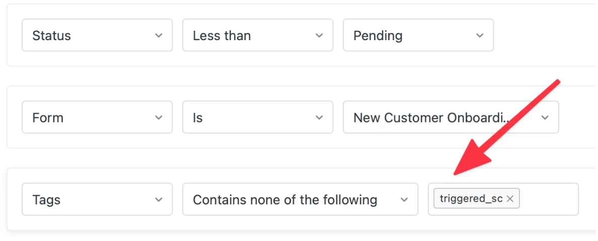The image size is (598, 241).
Task: Expand the Less than operator dropdown
Action: [252, 36]
